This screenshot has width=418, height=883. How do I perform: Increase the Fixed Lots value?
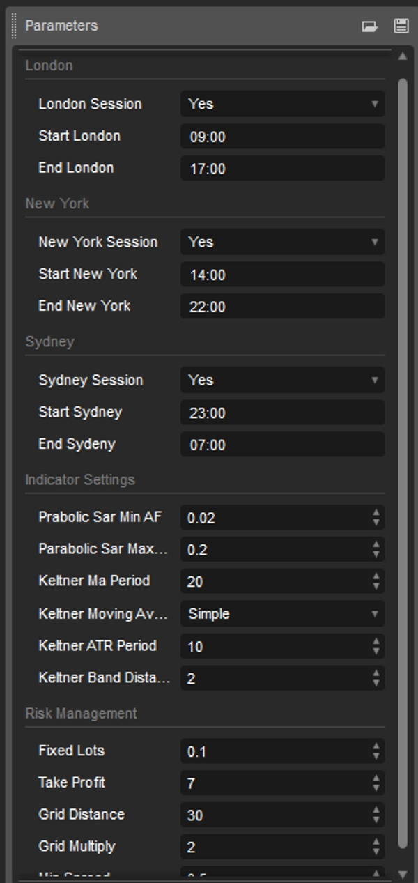[376, 746]
